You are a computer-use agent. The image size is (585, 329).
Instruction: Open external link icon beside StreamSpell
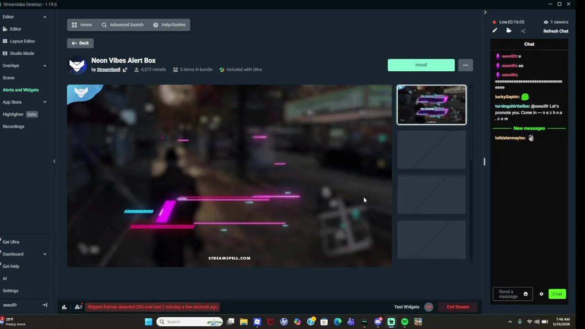124,70
